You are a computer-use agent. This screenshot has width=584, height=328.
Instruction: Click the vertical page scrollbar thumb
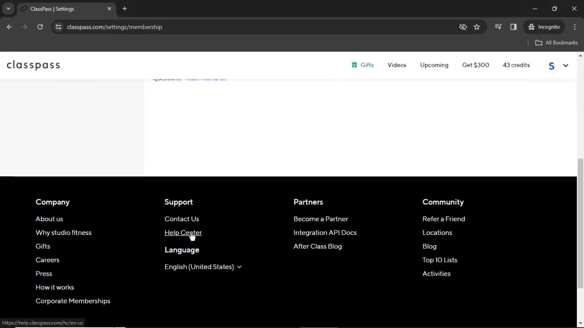(x=580, y=223)
